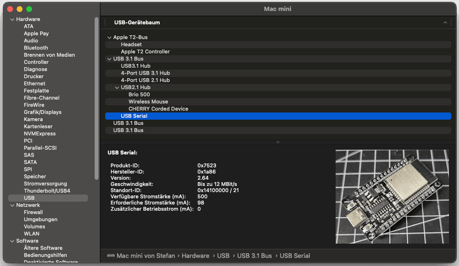
Task: Select PCI in the sidebar
Action: (x=28, y=141)
